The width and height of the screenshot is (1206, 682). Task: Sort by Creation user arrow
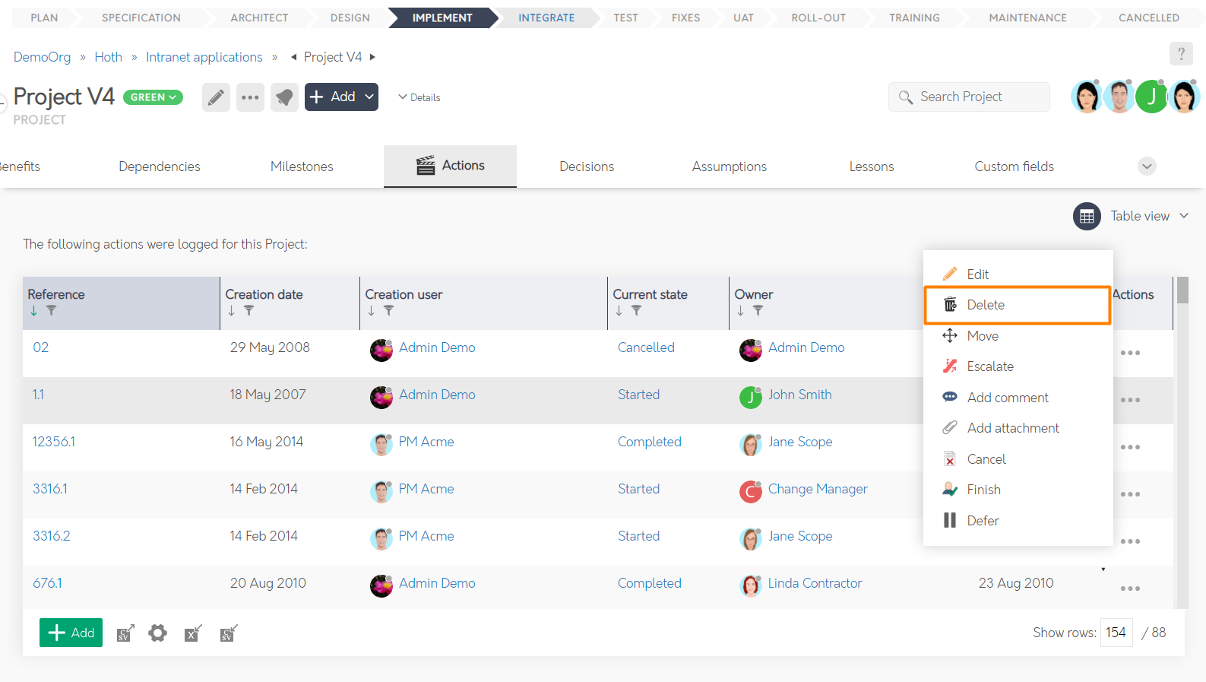coord(371,311)
